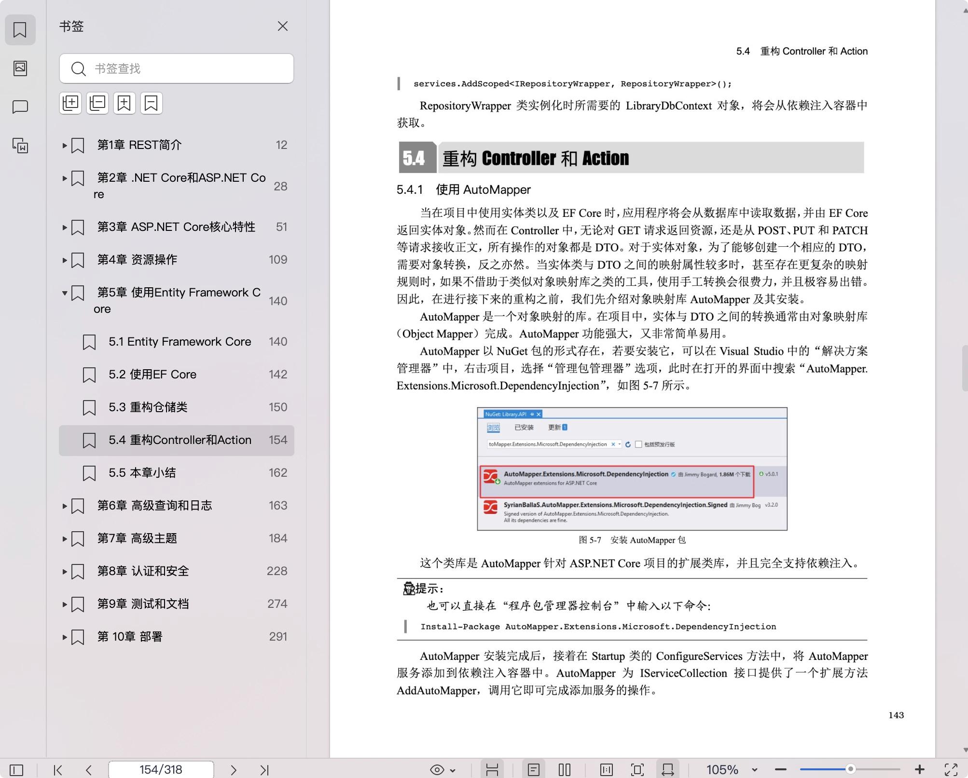Collapse 第5章 使用Entity Framework Core bookmark

(65, 293)
